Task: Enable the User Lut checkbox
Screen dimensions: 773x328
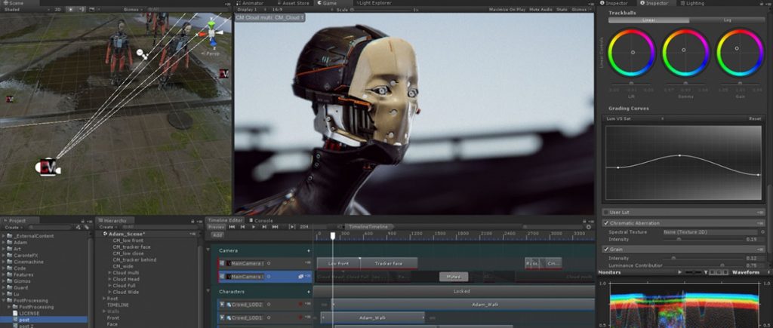Action: (x=606, y=213)
